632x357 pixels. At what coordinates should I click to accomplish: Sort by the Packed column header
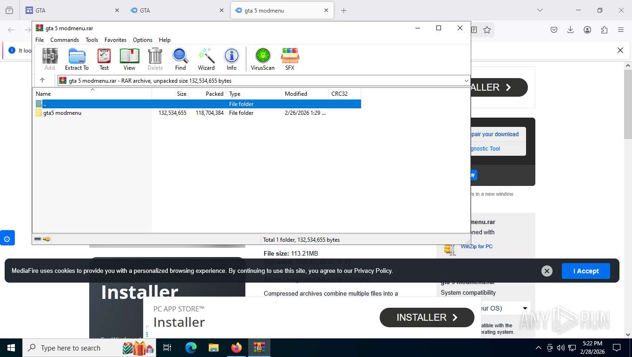click(x=208, y=94)
